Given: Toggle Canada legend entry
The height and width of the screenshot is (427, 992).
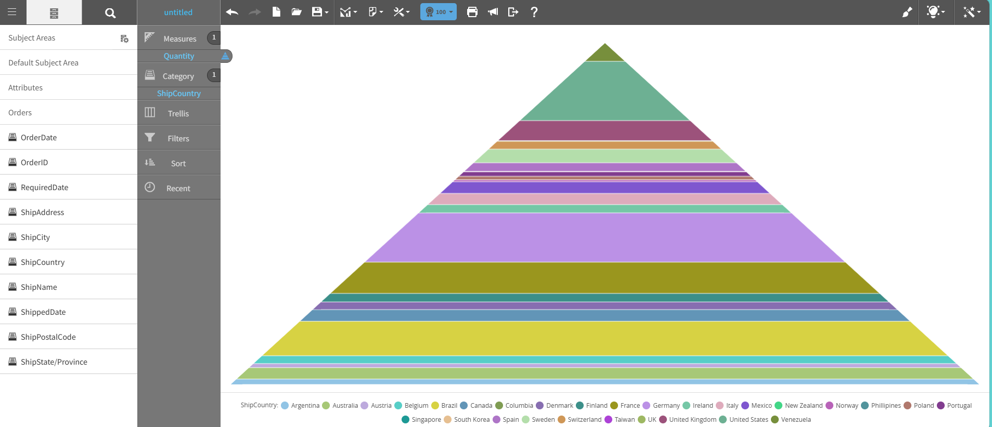Looking at the screenshot, I should [476, 406].
